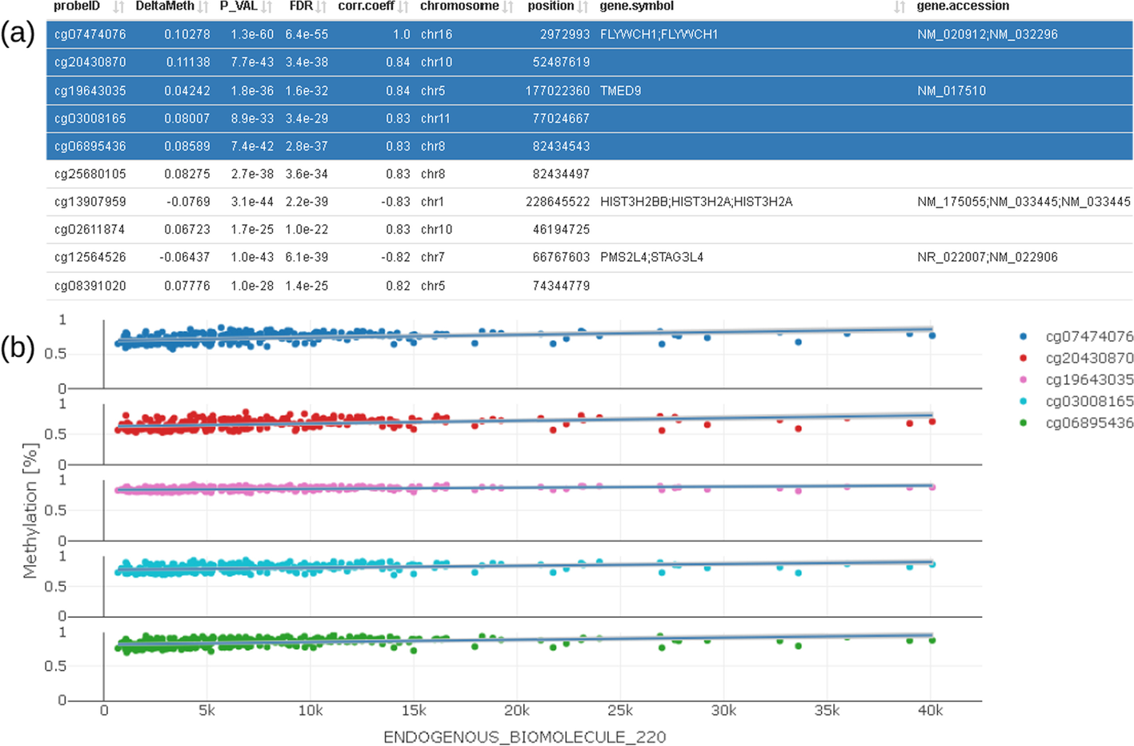This screenshot has width=1134, height=746.
Task: Click DeltaMeth value -0.06437
Action: coord(185,258)
